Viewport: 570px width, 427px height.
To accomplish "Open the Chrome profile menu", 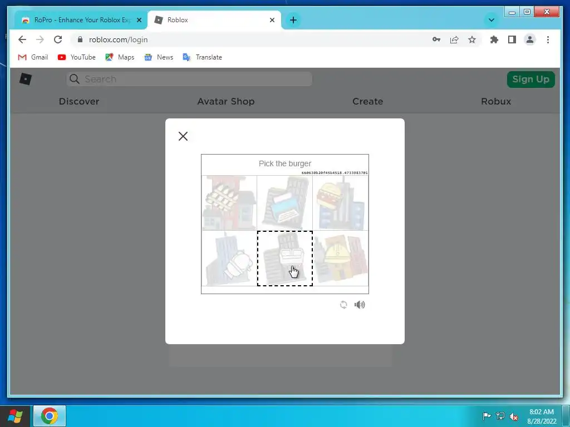I will point(530,39).
